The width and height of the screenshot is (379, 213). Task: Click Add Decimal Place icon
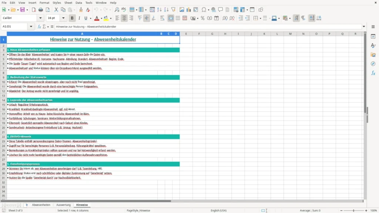pos(225,18)
